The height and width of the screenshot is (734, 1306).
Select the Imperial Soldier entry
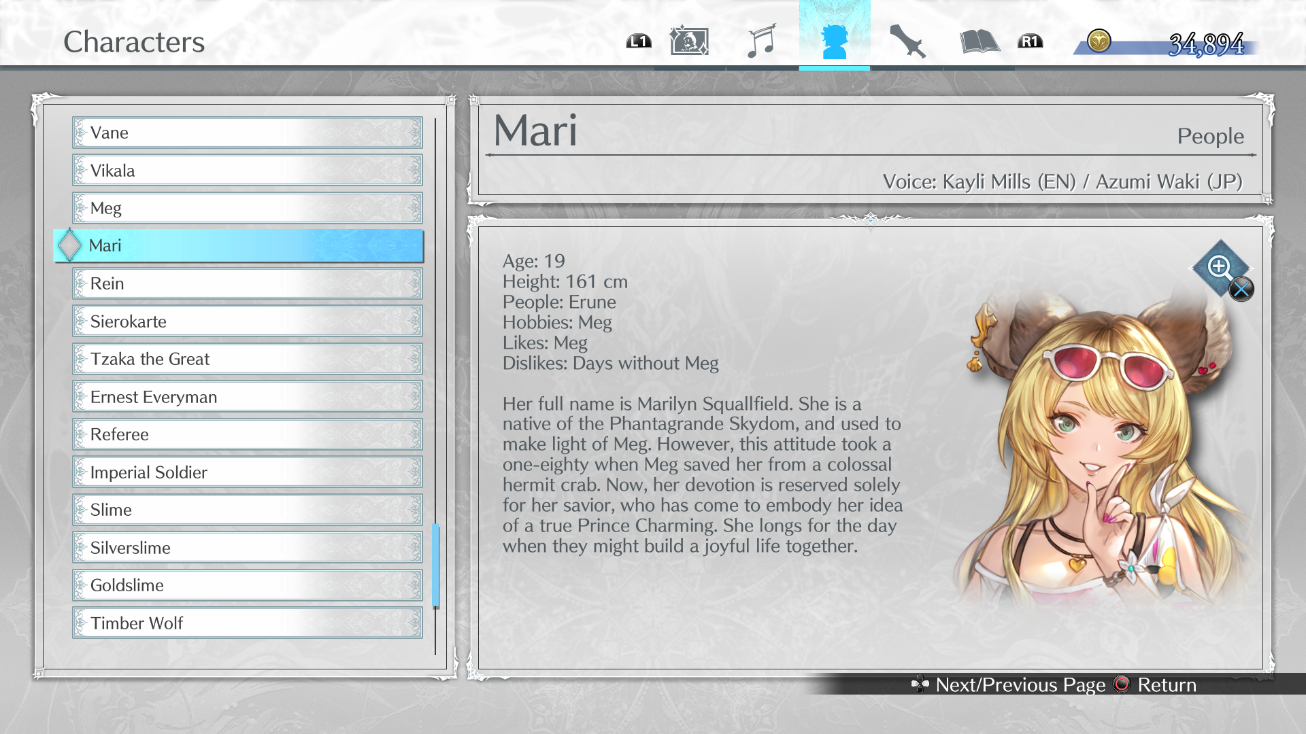[247, 472]
